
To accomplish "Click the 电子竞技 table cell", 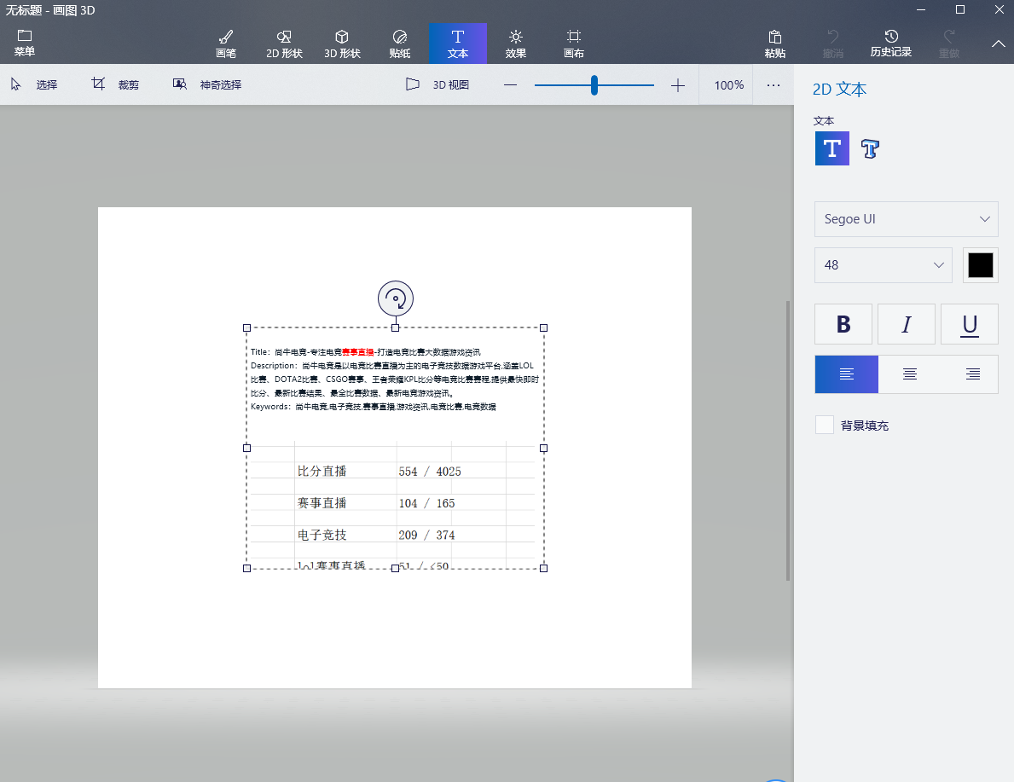I will 322,535.
